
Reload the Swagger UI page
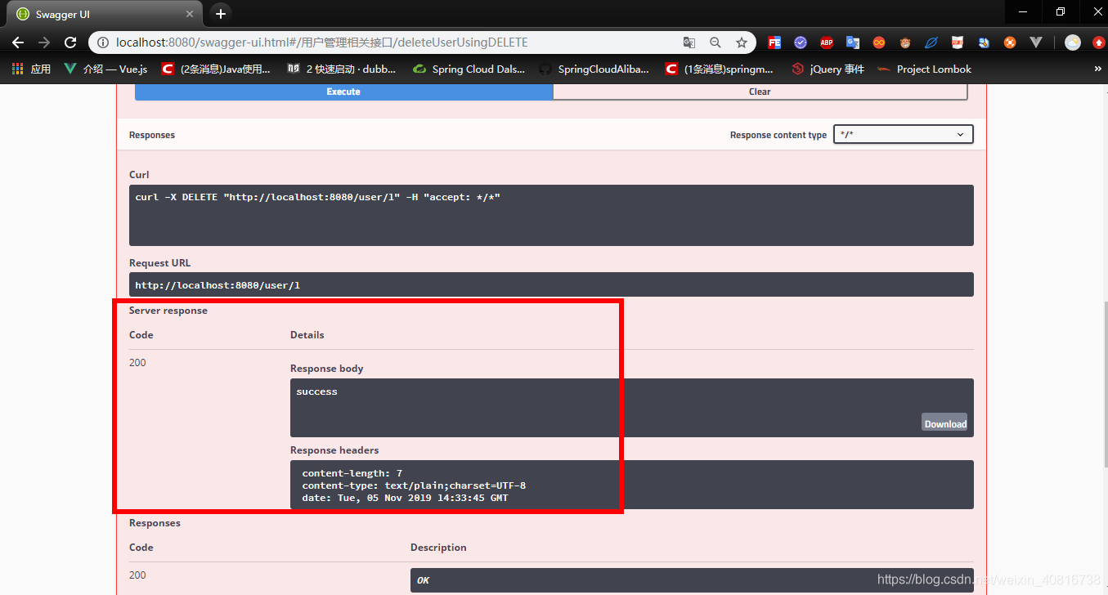(70, 42)
